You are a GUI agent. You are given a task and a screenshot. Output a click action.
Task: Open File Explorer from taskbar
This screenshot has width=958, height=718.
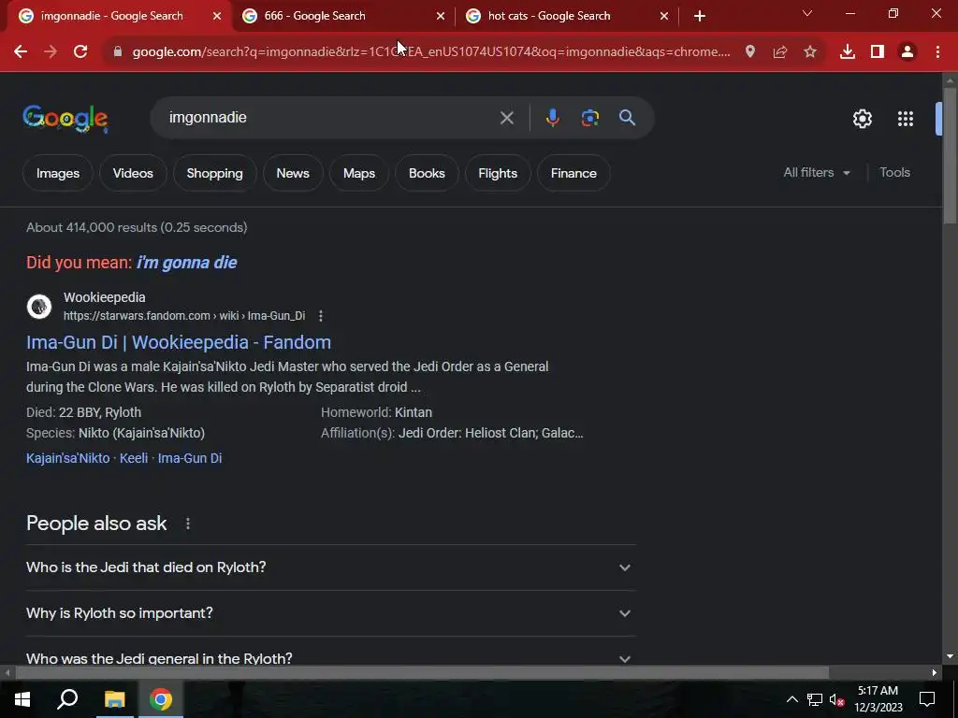[114, 699]
